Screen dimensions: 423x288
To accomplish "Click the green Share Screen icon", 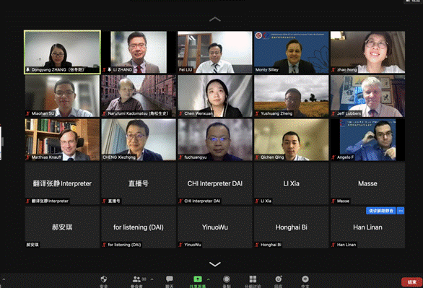I will coord(198,279).
